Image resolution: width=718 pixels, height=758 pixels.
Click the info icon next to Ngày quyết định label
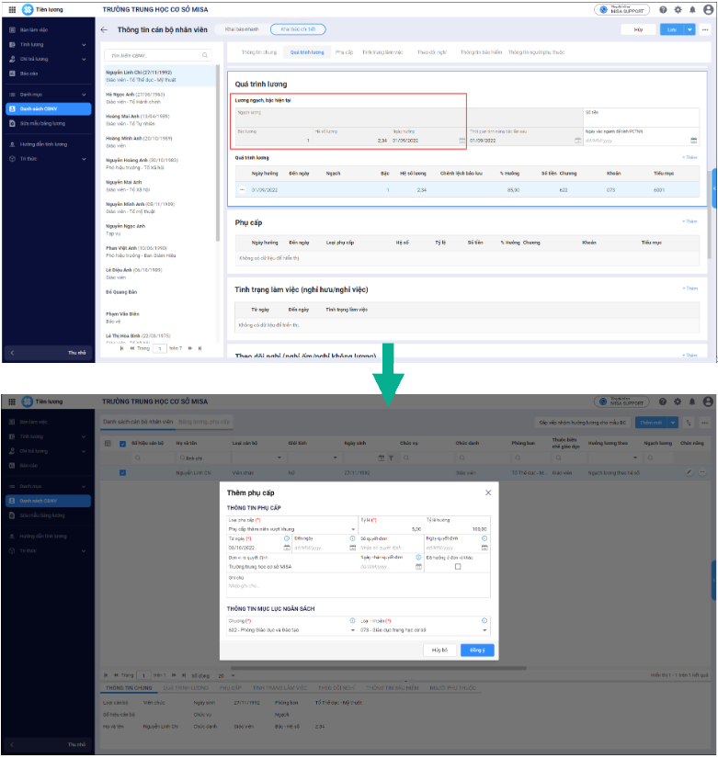[484, 538]
